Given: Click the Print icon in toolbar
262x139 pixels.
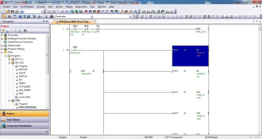Looking at the screenshot, I should 17,11.
